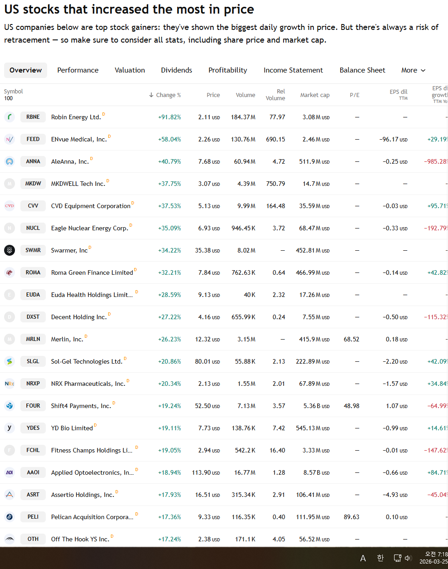Sort by Rel Volume column header
The image size is (448, 569).
click(x=275, y=95)
